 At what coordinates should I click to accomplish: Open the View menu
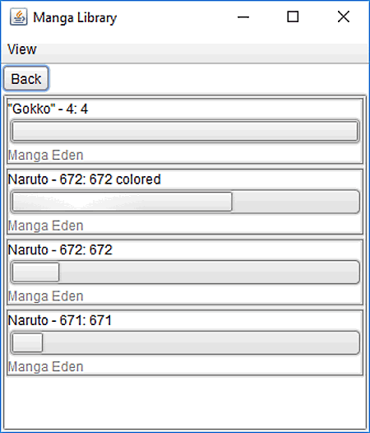22,49
